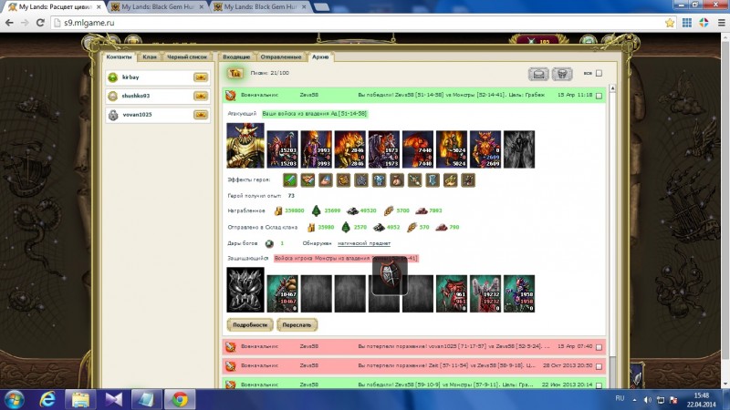Screen dimensions: 730x410
Task: Send mail to contact kirbay
Action: tap(201, 77)
